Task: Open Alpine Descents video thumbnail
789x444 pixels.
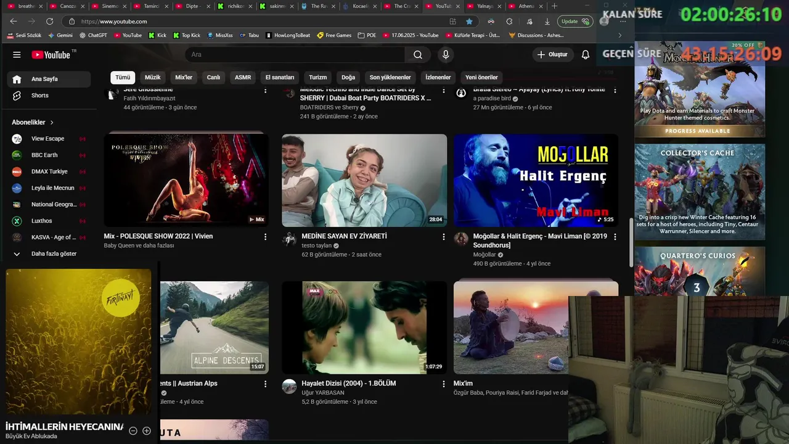Action: [x=215, y=327]
